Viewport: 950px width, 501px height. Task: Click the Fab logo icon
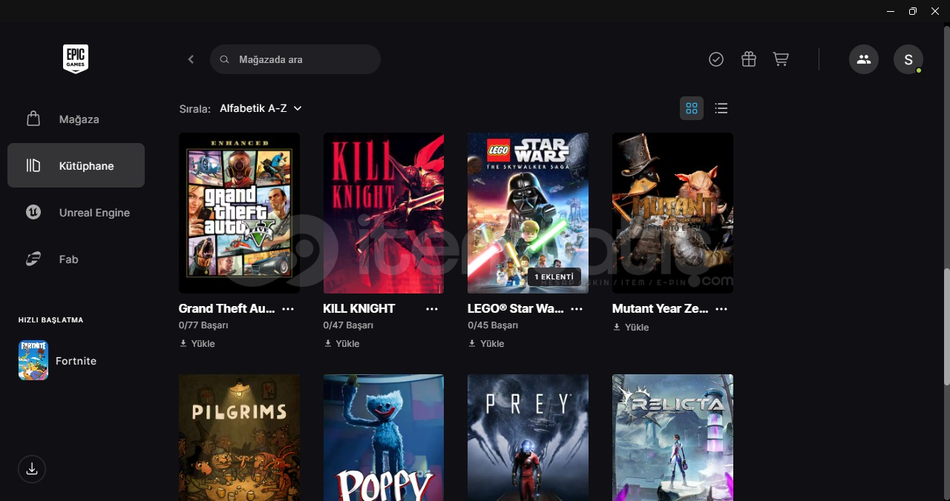click(x=33, y=259)
